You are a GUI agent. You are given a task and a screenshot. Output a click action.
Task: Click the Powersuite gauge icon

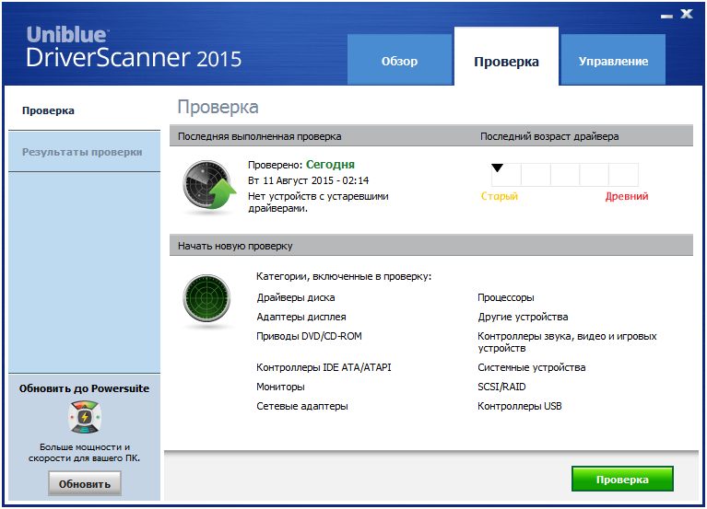pos(85,417)
